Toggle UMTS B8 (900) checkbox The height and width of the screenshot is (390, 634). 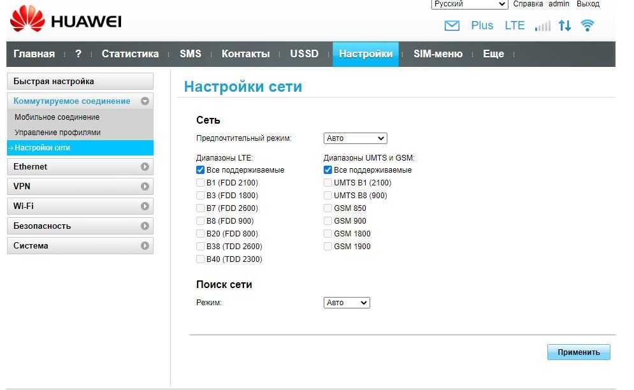click(328, 196)
